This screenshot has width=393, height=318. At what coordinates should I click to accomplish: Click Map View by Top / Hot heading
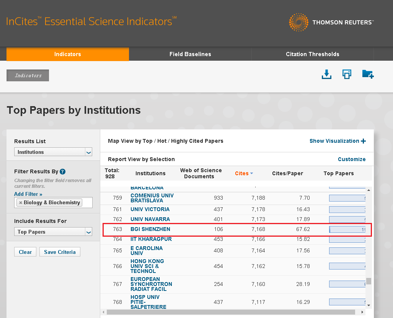pyautogui.click(x=165, y=141)
